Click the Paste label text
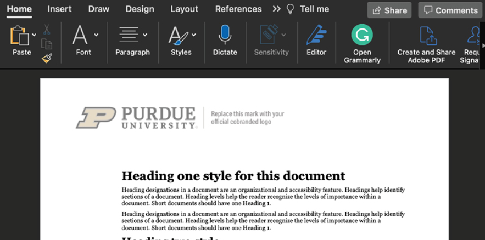 [21, 52]
